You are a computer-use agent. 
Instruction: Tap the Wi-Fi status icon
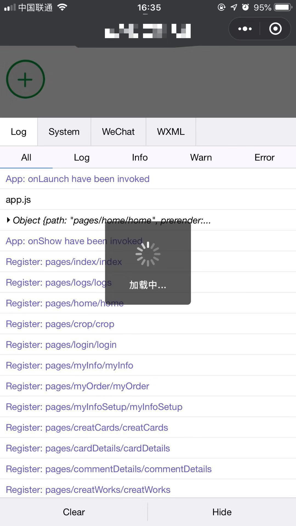click(62, 7)
